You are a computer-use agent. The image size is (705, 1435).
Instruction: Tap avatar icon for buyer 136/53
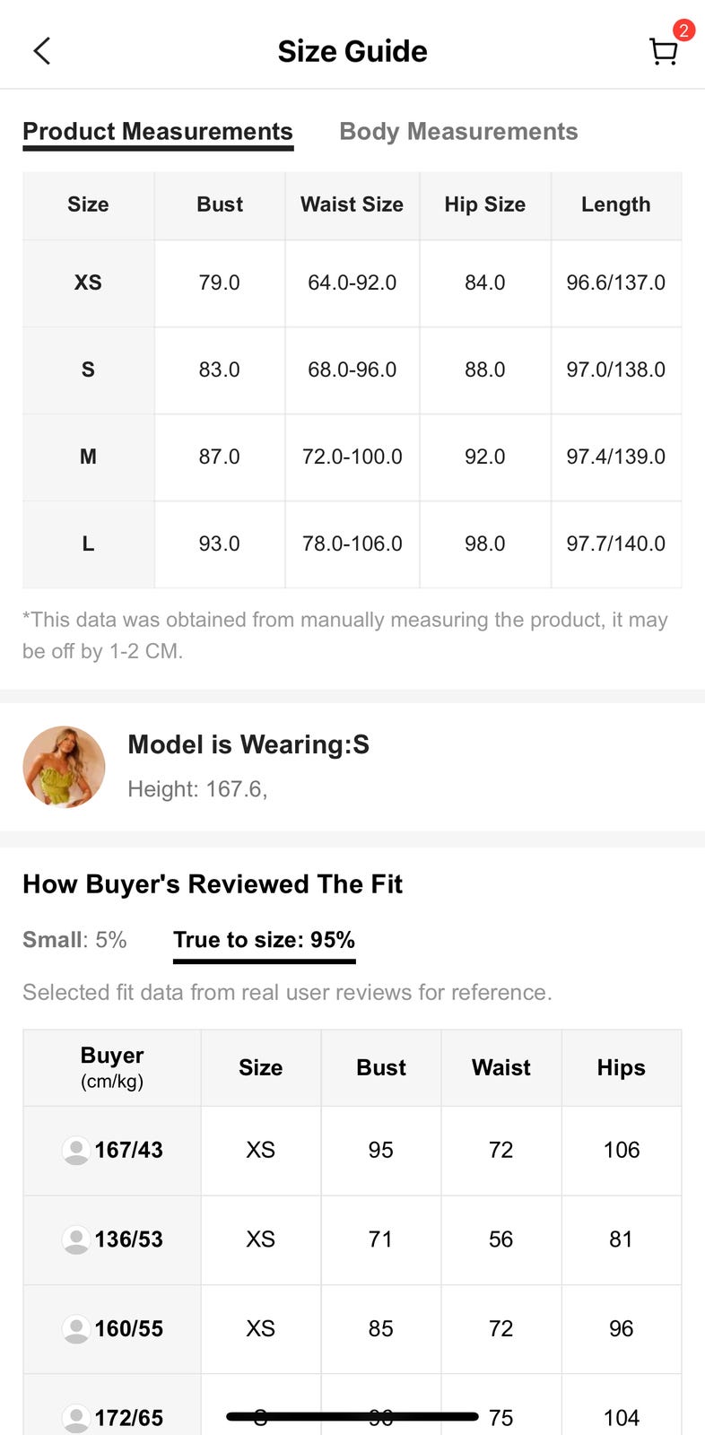pos(75,1239)
